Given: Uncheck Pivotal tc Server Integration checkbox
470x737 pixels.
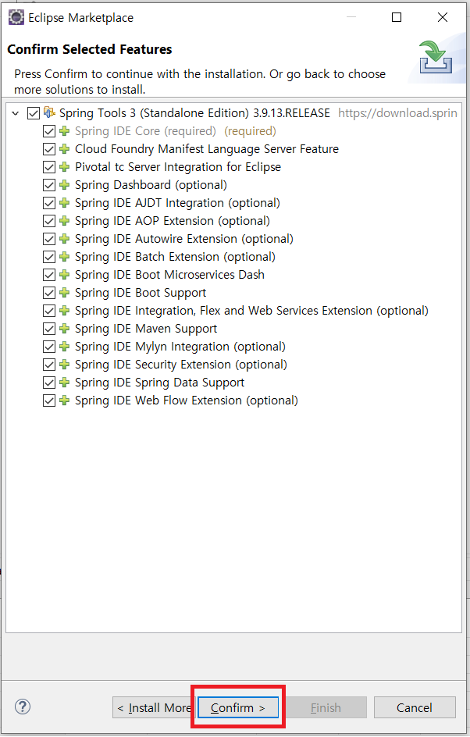Looking at the screenshot, I should (x=49, y=167).
